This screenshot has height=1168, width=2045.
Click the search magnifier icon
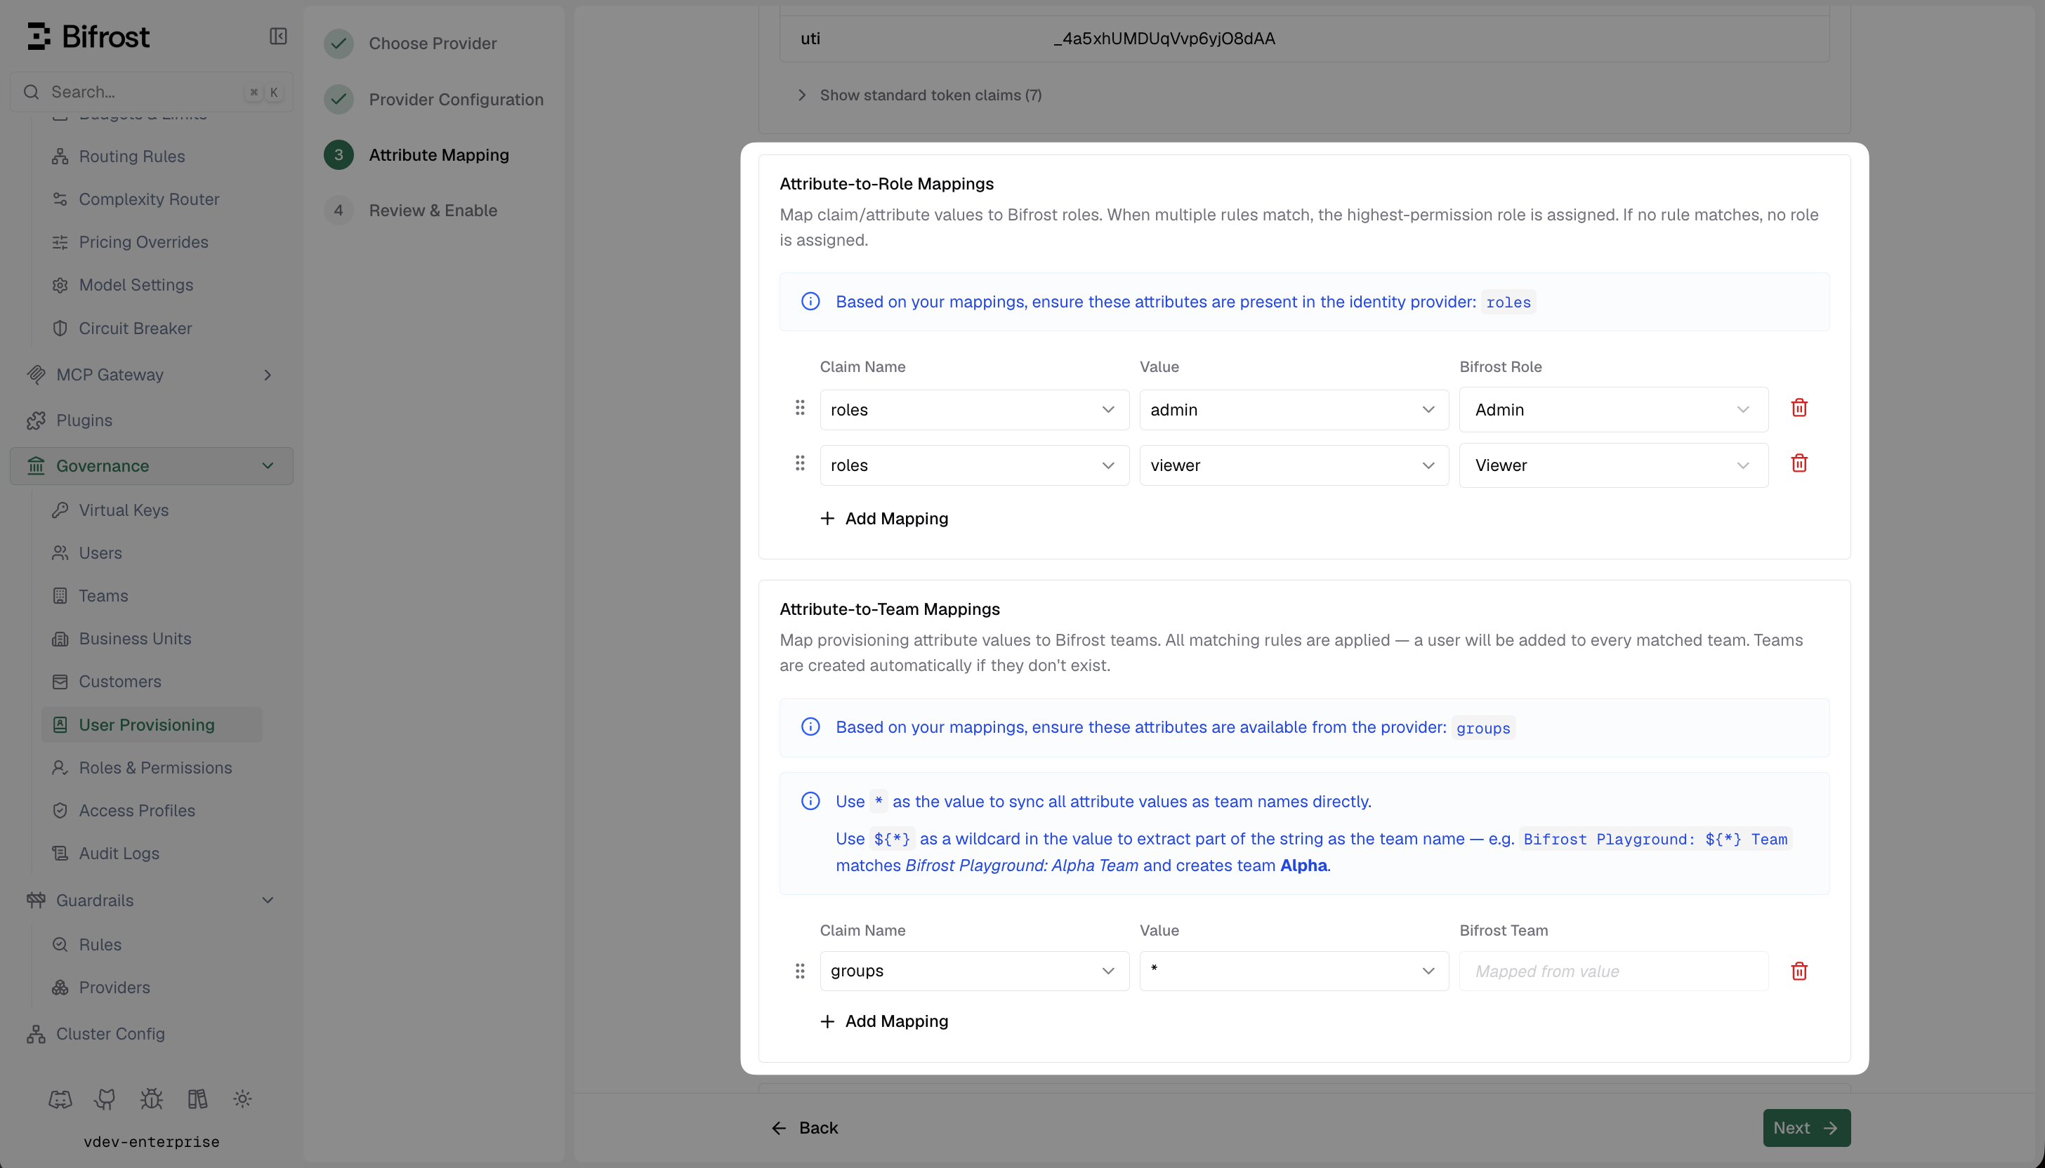32,92
